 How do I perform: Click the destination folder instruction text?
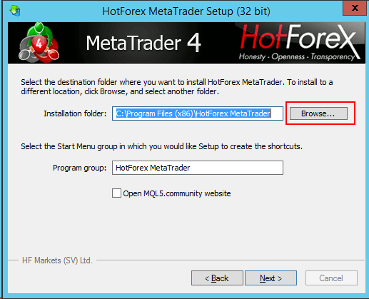(177, 86)
